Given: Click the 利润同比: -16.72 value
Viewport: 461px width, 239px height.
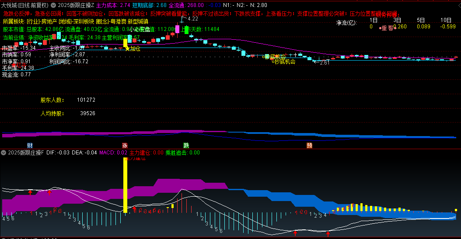Looking at the screenshot, I should coord(69,61).
